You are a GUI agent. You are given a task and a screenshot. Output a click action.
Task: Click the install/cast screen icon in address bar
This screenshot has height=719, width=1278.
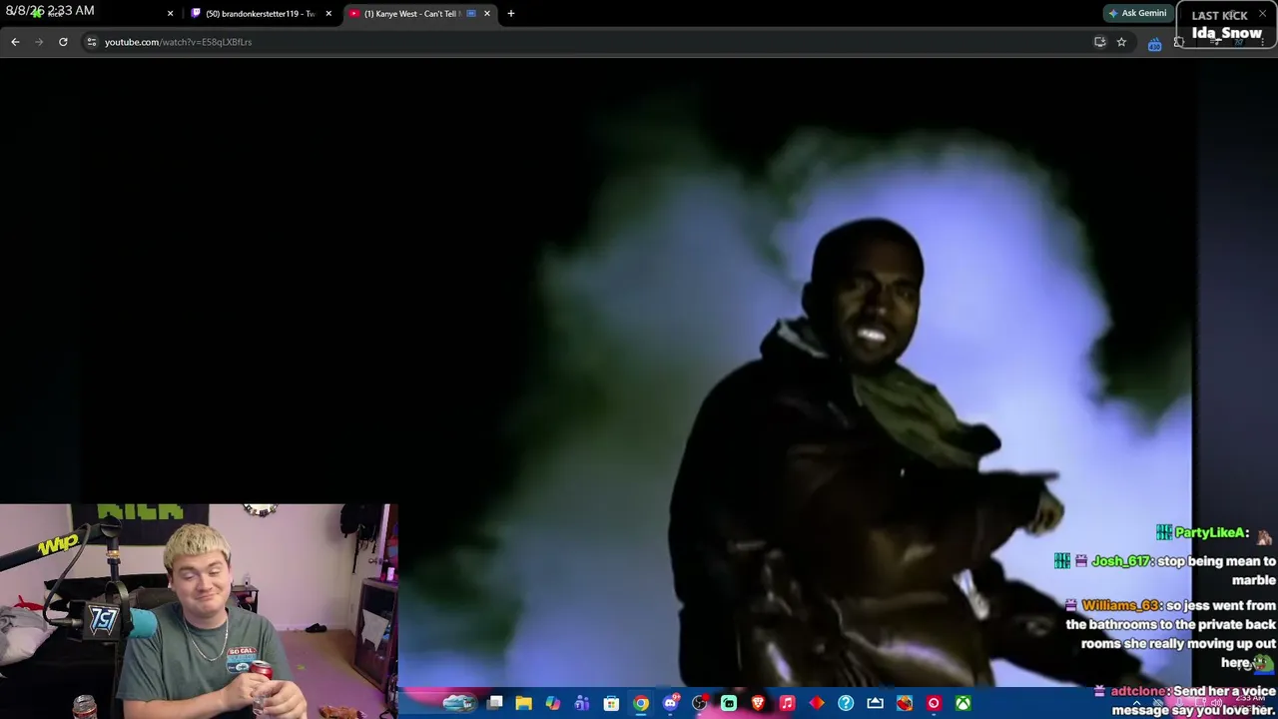(1099, 42)
